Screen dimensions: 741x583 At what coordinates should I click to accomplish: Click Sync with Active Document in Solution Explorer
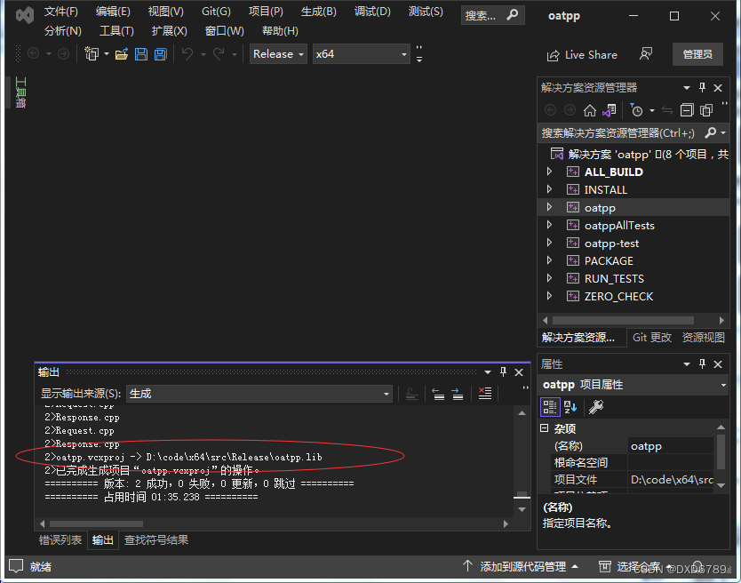666,110
